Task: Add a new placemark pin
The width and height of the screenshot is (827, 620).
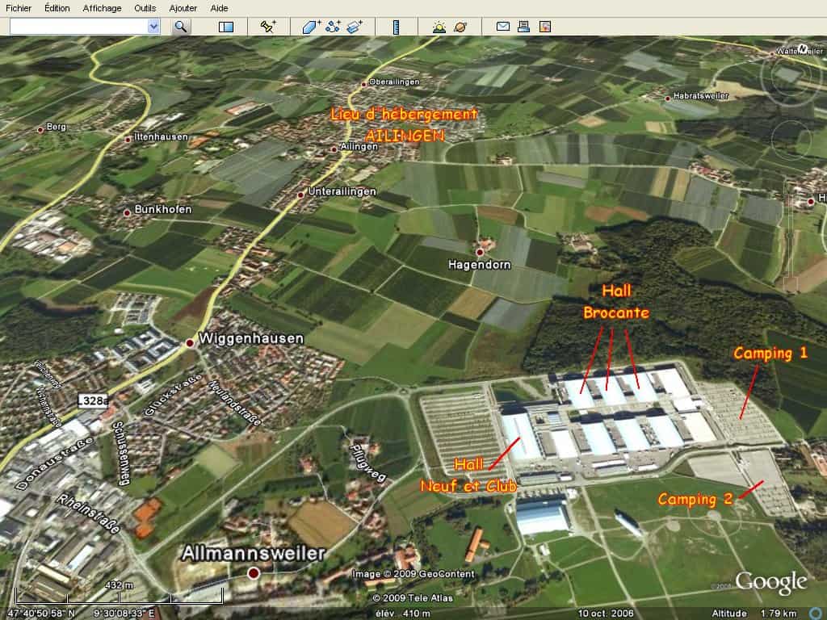Action: click(x=268, y=27)
